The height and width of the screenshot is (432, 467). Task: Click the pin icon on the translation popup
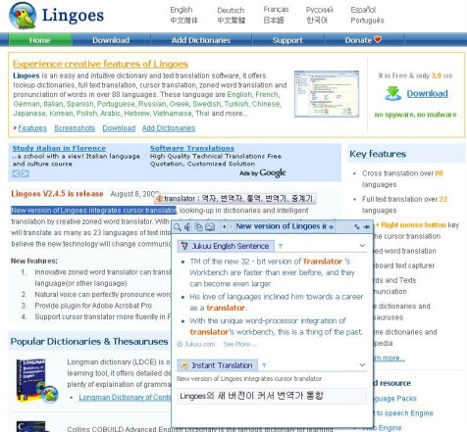[x=367, y=226]
